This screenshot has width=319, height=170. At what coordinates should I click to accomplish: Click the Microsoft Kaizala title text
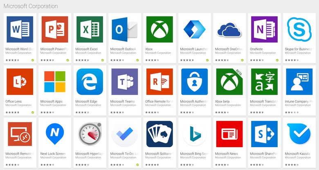point(297,154)
